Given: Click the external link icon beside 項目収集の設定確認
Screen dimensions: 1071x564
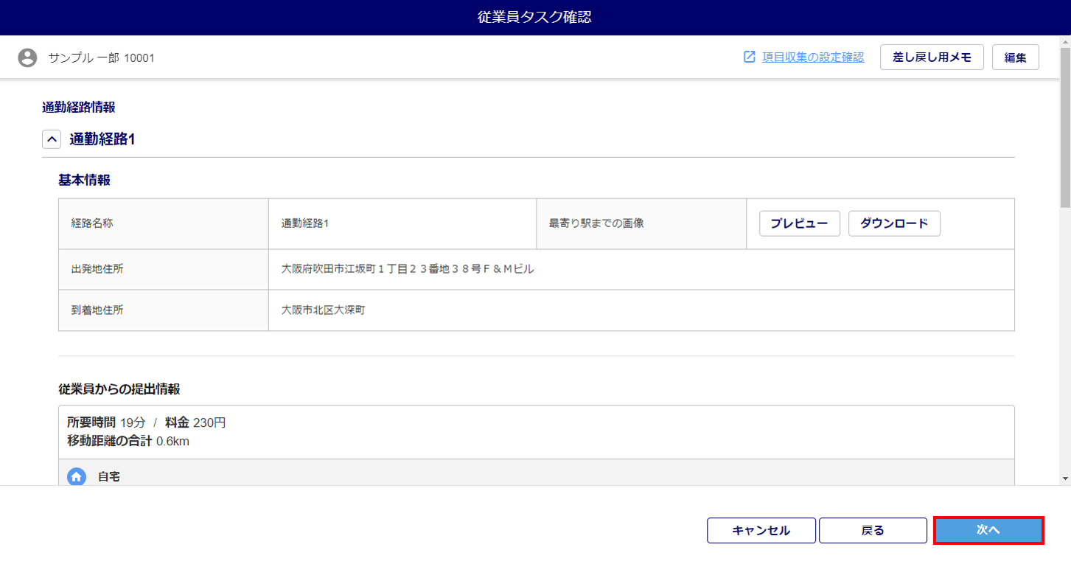Looking at the screenshot, I should click(750, 57).
